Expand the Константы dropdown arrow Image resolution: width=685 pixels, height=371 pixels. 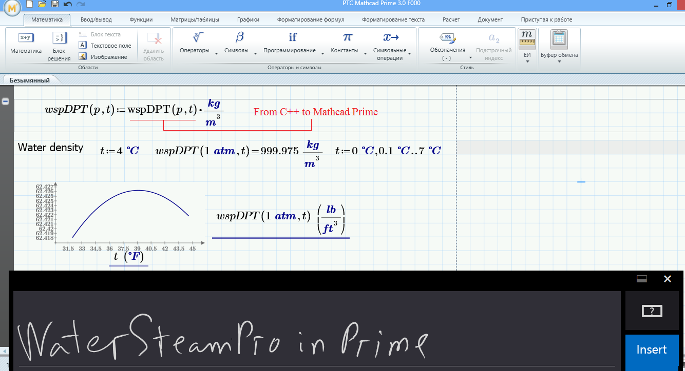(x=365, y=53)
